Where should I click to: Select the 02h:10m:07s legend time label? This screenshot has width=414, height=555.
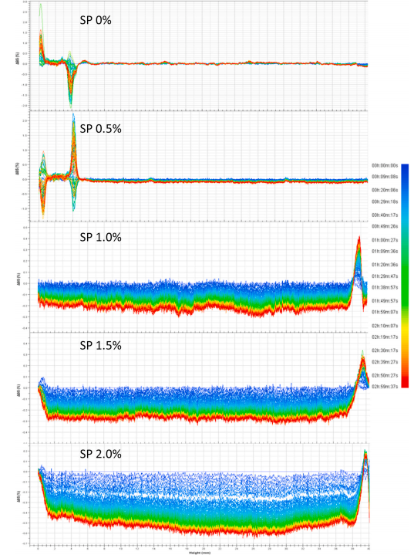385,326
